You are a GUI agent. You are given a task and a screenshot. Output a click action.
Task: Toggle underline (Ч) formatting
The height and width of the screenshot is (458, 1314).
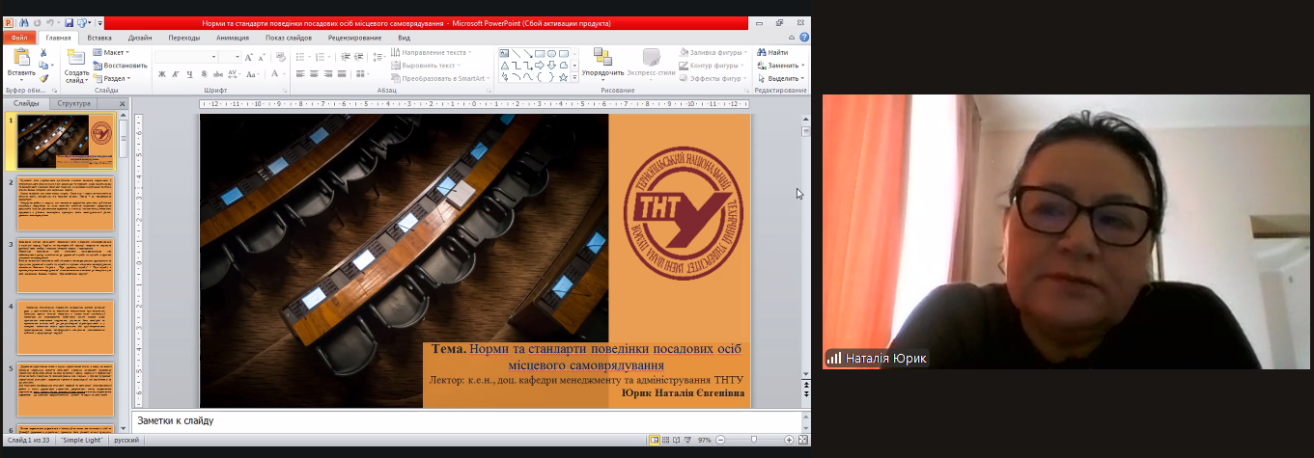(189, 74)
